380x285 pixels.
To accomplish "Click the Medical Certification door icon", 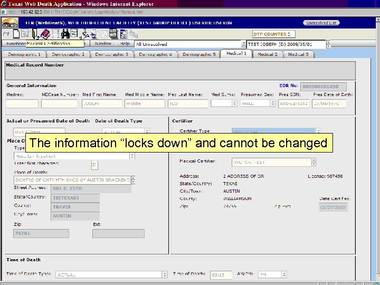I will coord(35,34).
